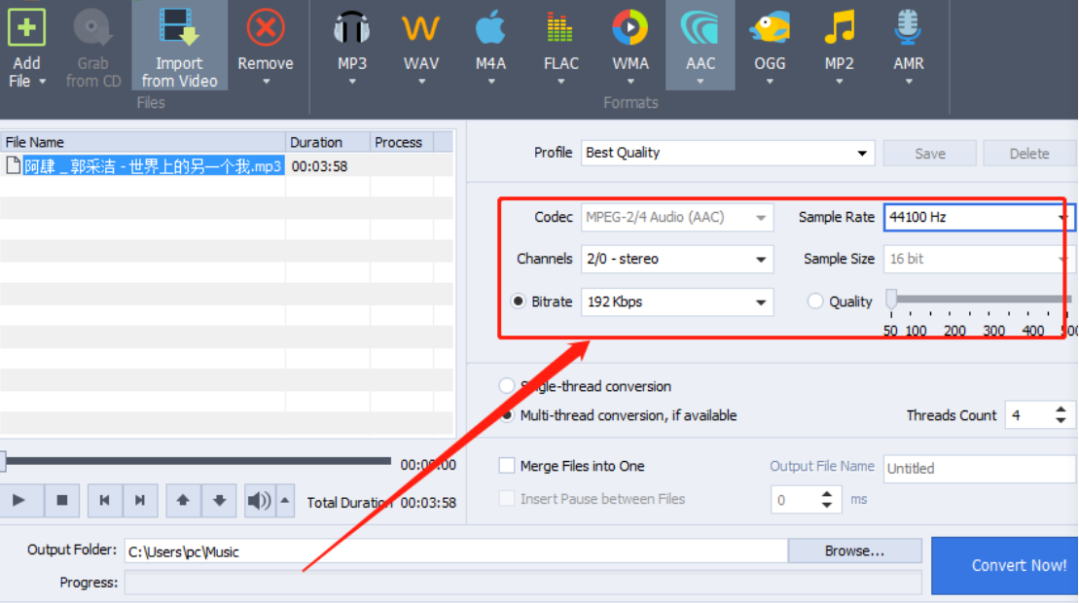
Task: Click the File Name column header
Action: point(143,142)
